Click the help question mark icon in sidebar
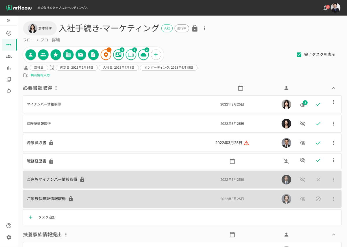The width and height of the screenshot is (347, 247). pyautogui.click(x=9, y=226)
